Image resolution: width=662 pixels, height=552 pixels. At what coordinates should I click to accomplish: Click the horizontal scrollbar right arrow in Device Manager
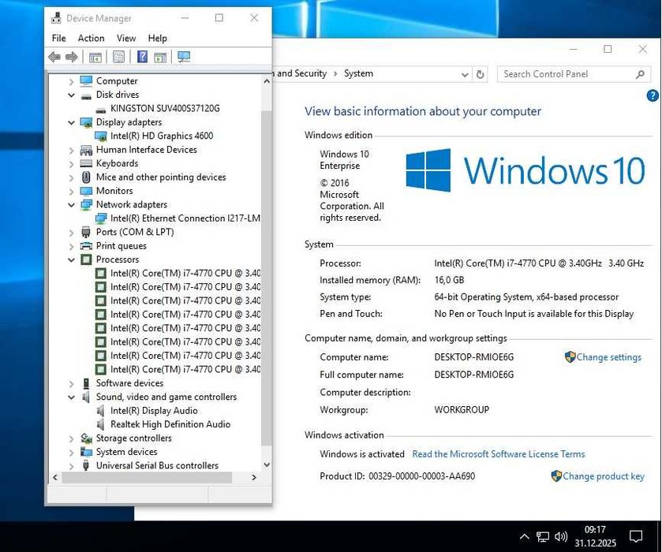(254, 477)
